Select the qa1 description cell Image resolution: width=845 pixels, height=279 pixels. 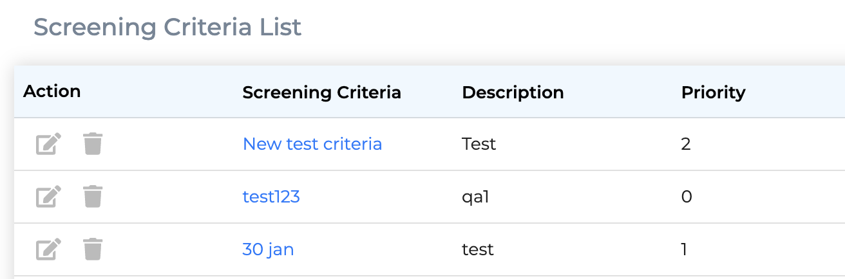(476, 197)
